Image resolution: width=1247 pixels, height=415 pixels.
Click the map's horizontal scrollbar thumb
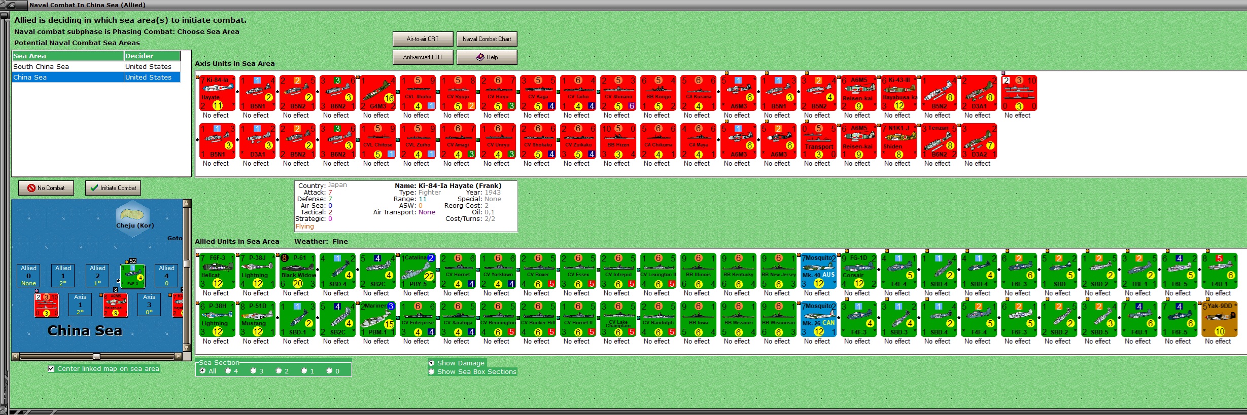pos(96,356)
